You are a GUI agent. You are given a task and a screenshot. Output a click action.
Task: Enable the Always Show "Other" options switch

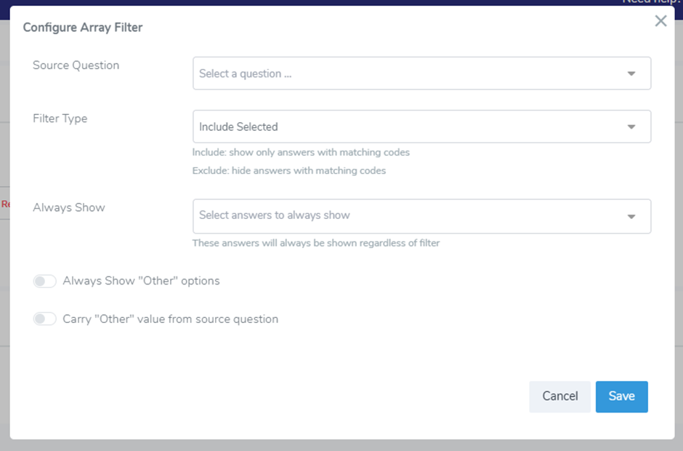pos(45,281)
